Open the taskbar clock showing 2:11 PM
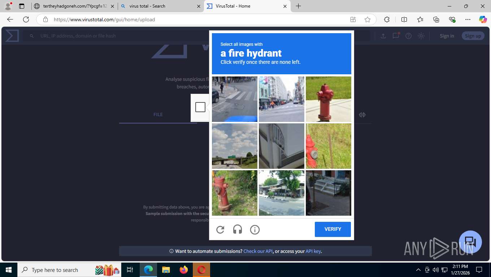 click(x=460, y=270)
